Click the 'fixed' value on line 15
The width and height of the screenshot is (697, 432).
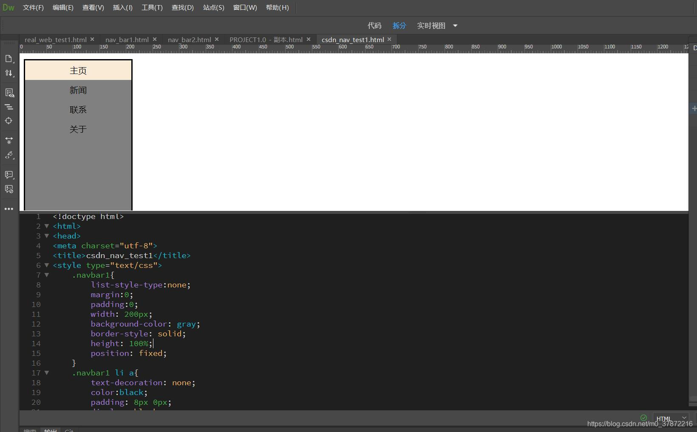(x=150, y=353)
